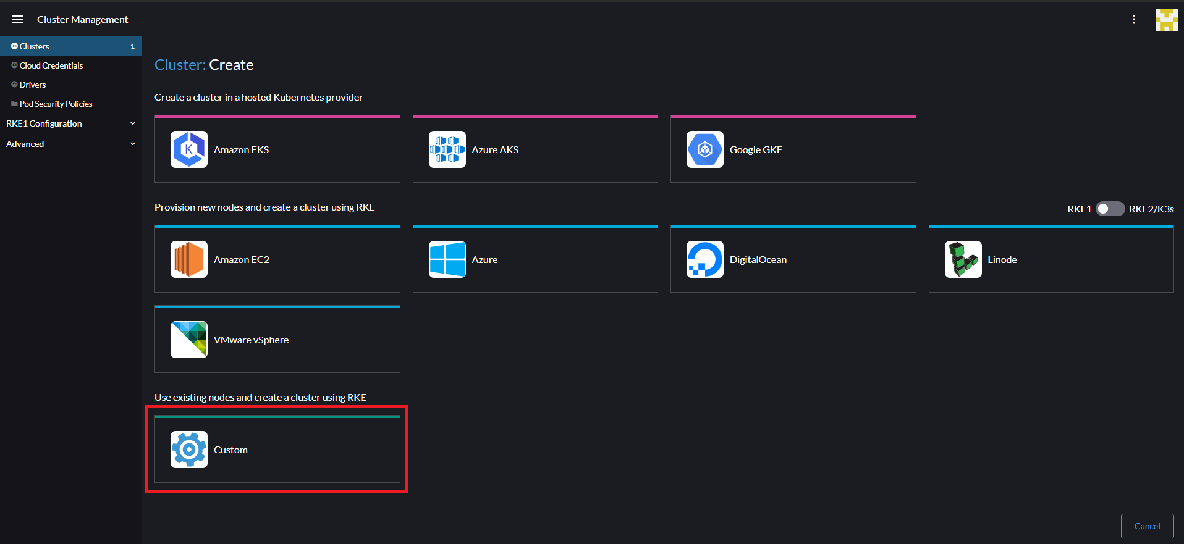Open the vertical three-dot options menu
Viewport: 1184px width, 544px height.
point(1134,19)
